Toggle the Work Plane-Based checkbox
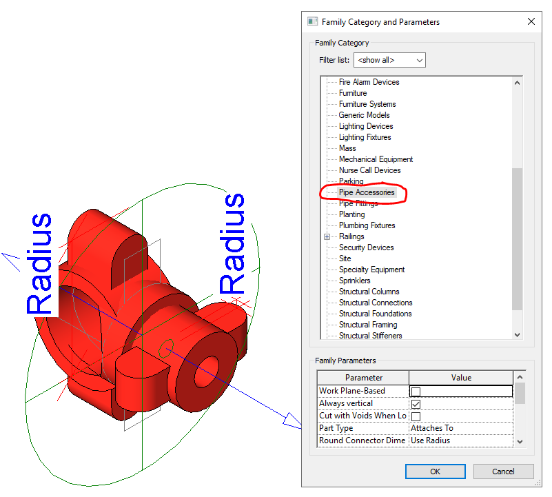 [416, 392]
